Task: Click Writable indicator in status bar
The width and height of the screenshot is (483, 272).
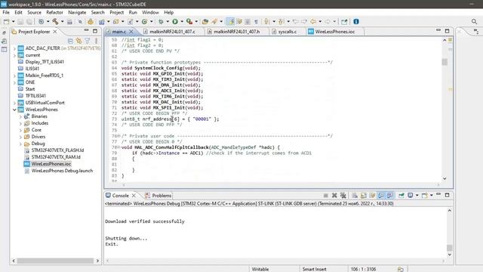Action: 260,269
